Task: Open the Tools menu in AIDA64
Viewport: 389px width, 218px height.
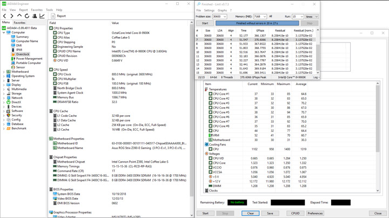Action: coord(49,10)
